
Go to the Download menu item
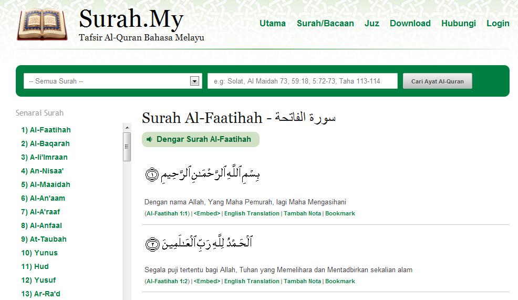(x=410, y=24)
